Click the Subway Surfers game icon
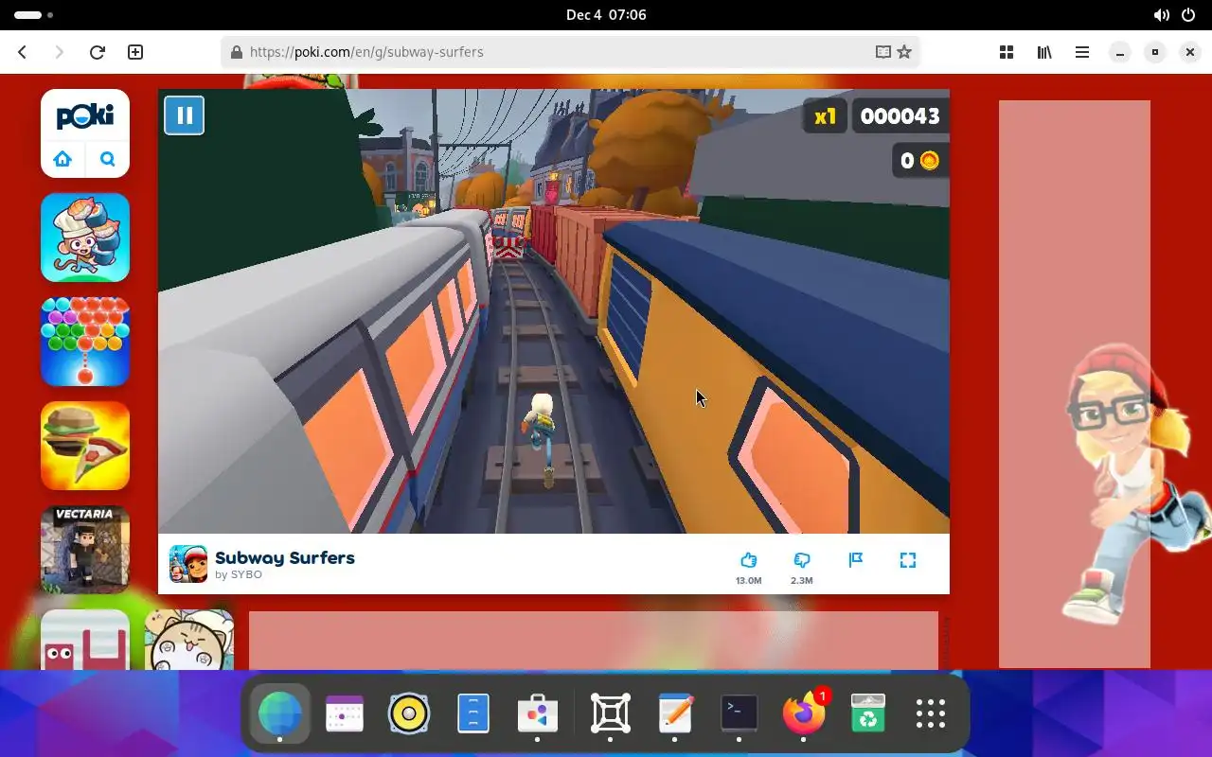1212x757 pixels. tap(188, 564)
